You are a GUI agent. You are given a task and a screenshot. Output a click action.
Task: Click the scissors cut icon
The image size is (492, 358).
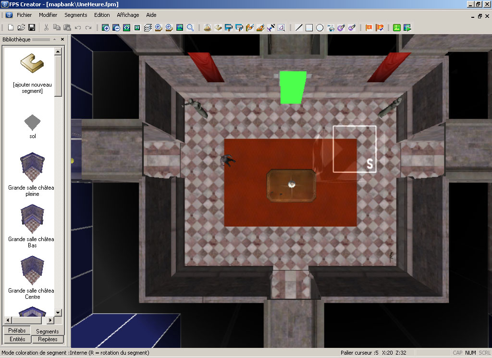46,27
